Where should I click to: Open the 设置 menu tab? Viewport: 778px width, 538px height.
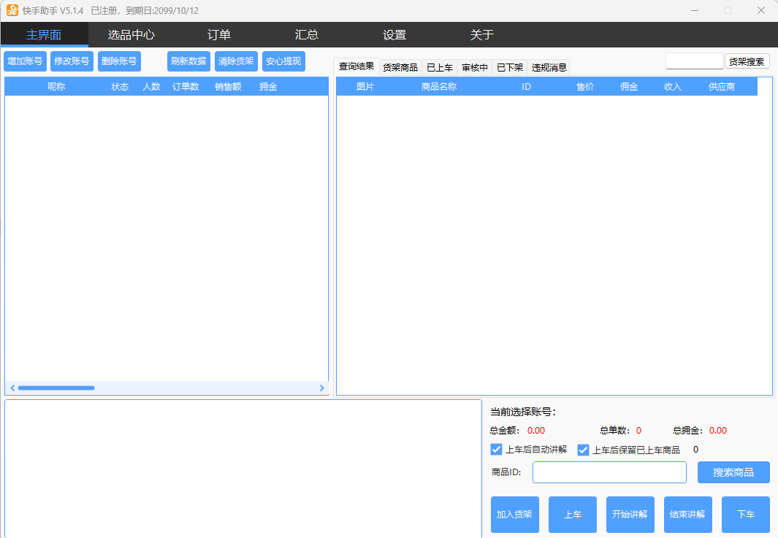394,35
